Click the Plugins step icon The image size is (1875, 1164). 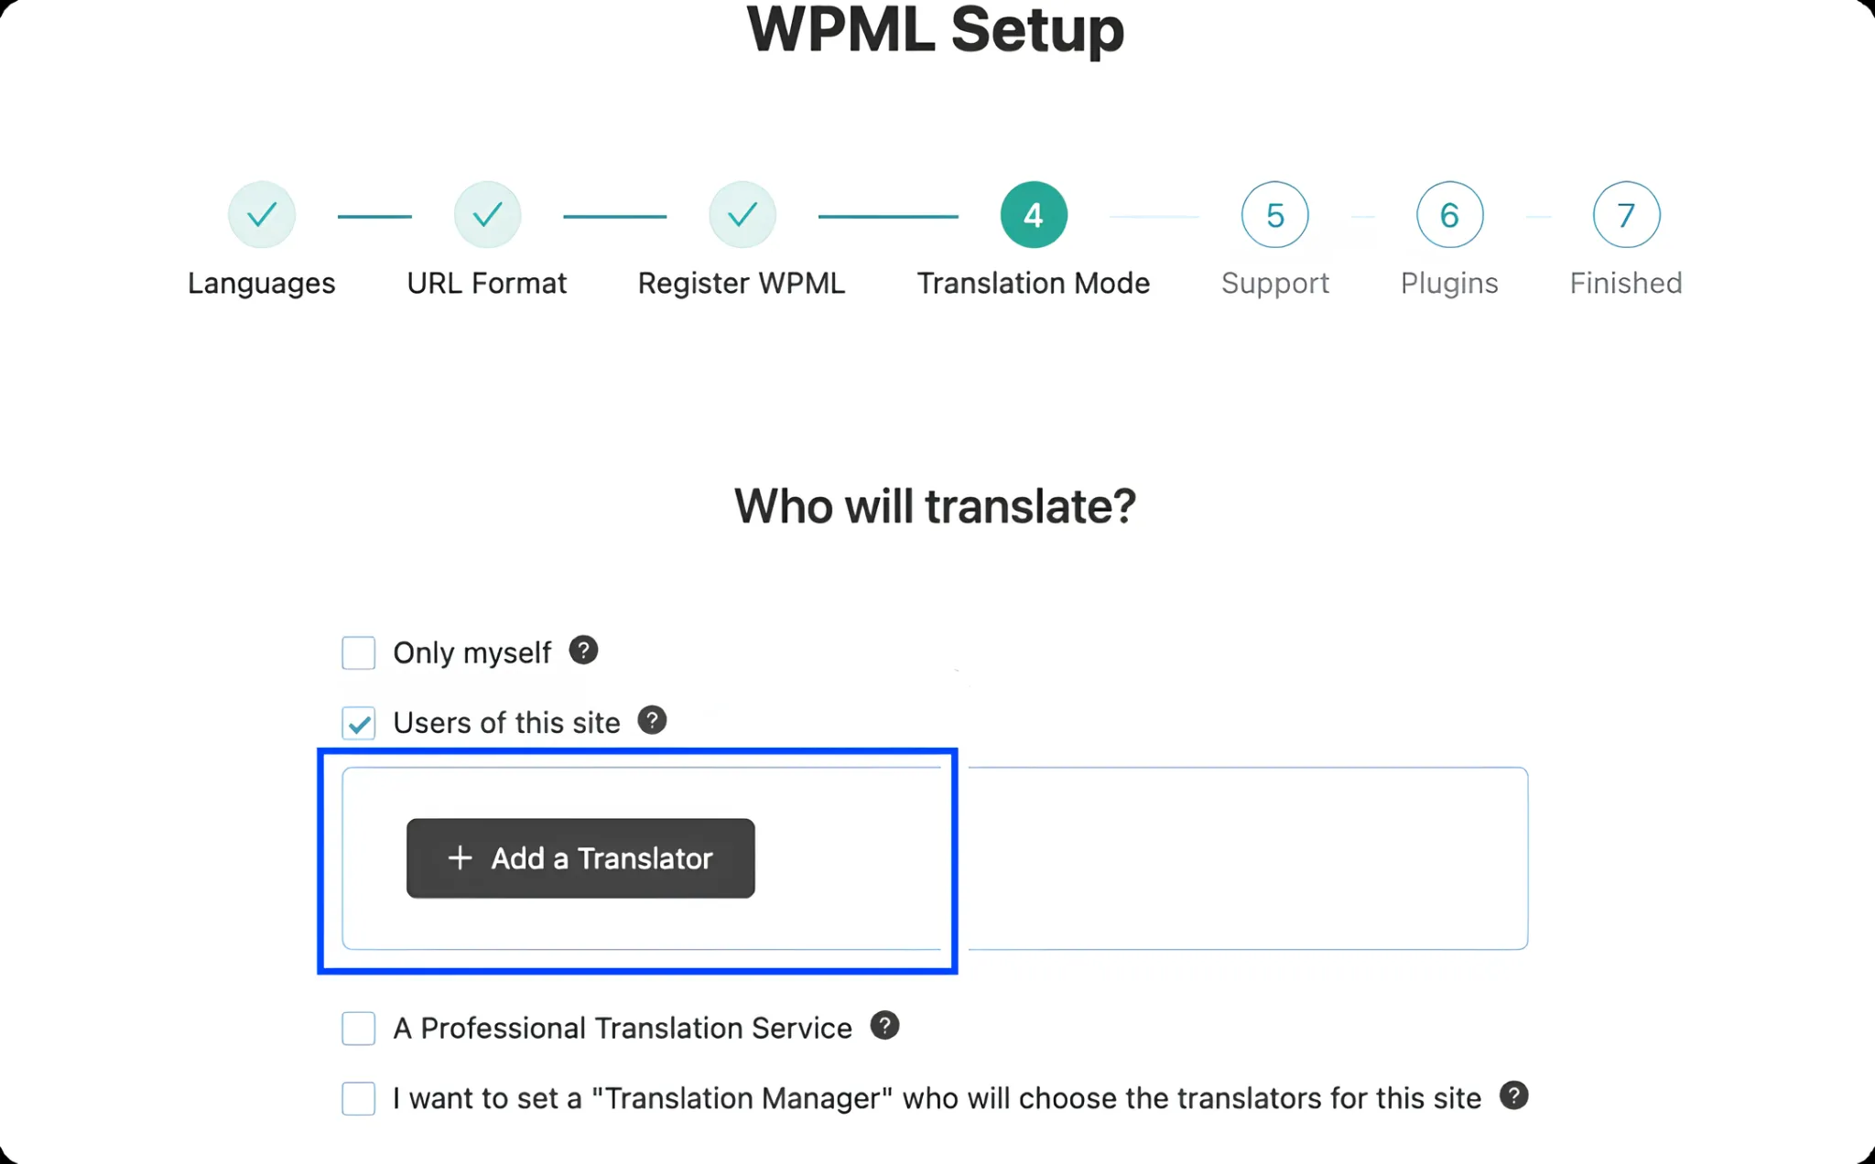coord(1448,213)
